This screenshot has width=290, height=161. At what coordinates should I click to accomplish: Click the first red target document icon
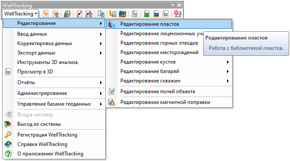[46, 14]
